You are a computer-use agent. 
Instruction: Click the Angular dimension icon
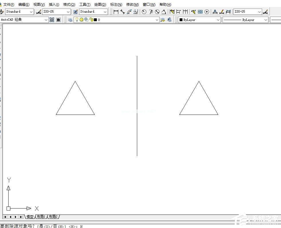[164, 12]
